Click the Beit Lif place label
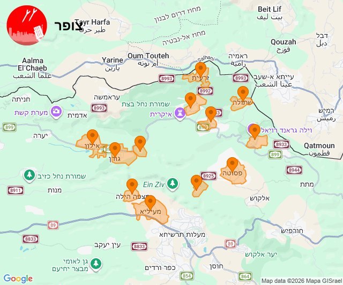343x285 pixels. (270, 9)
